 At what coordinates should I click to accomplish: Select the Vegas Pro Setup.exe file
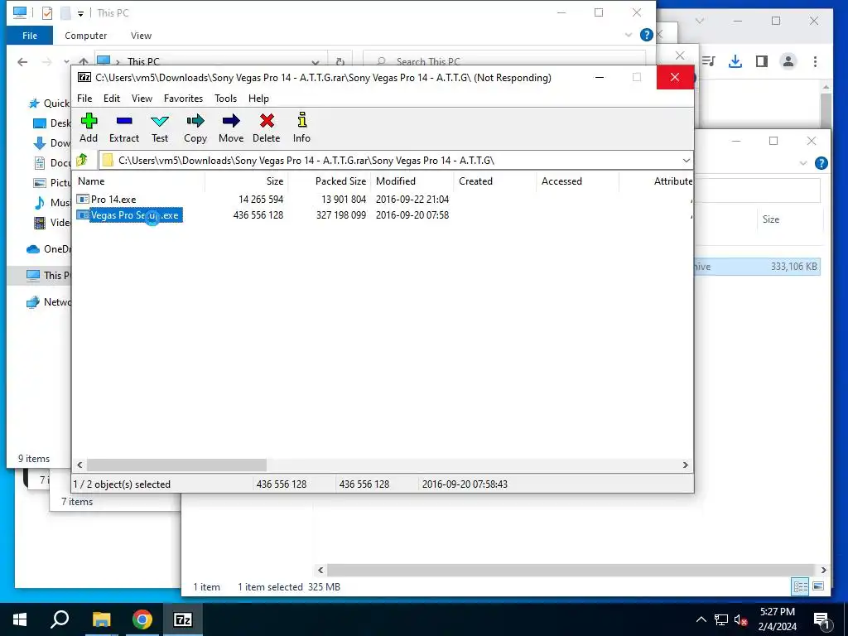[x=129, y=215]
